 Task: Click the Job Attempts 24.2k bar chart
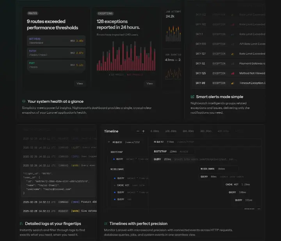click(x=173, y=34)
